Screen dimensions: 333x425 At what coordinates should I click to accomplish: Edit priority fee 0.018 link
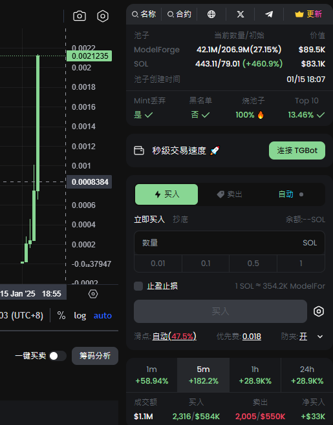[x=252, y=337]
